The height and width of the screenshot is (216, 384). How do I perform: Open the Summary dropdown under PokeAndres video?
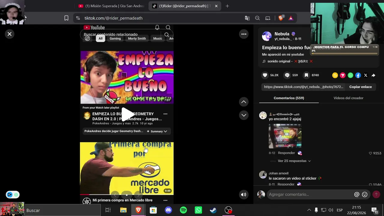click(157, 131)
